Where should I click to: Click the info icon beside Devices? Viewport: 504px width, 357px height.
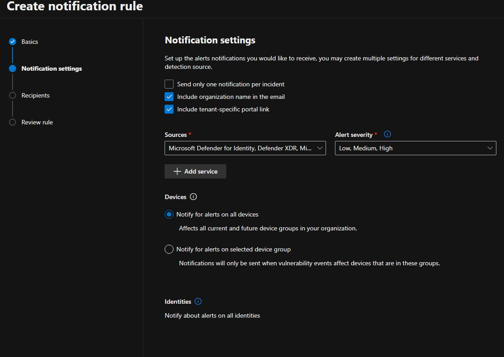coord(193,197)
